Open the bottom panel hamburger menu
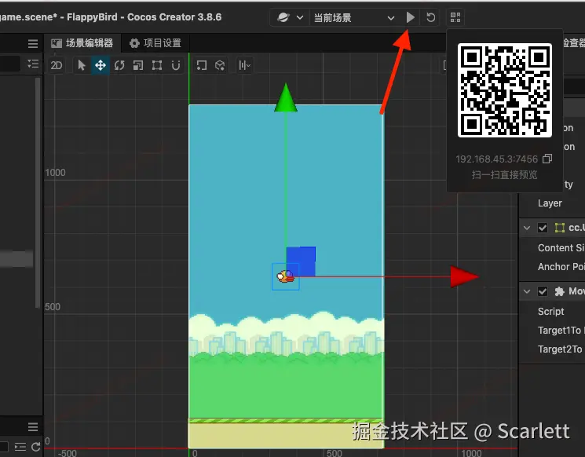 point(33,427)
